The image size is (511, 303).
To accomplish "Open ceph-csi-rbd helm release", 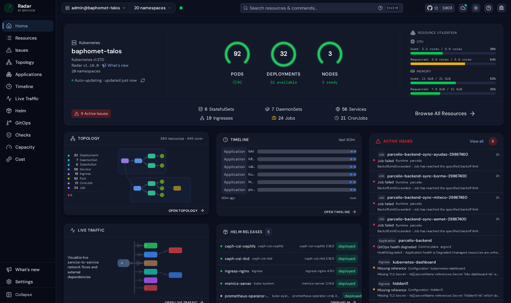I will coord(289,259).
